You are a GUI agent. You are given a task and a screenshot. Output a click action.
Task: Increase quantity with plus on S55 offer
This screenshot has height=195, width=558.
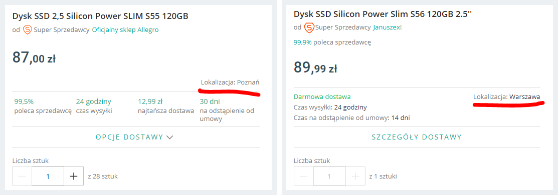(x=74, y=176)
